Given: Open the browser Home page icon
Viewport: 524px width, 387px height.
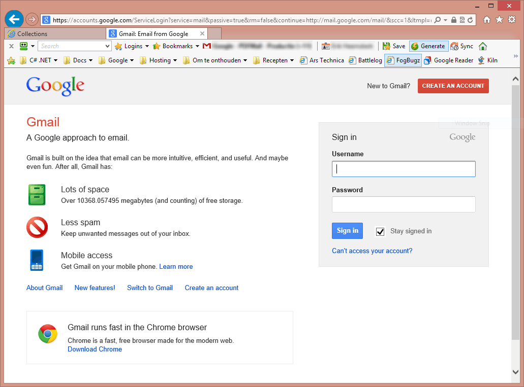Looking at the screenshot, I should 487,20.
